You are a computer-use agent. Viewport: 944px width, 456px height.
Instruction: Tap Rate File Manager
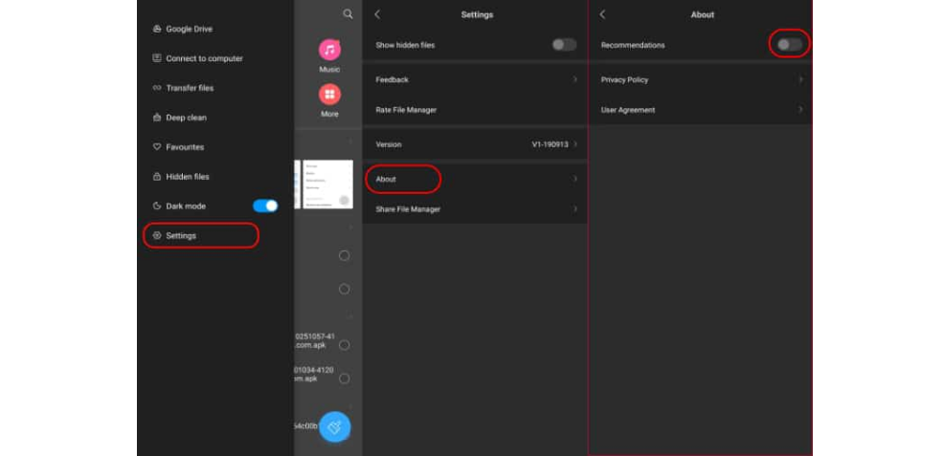(x=406, y=110)
